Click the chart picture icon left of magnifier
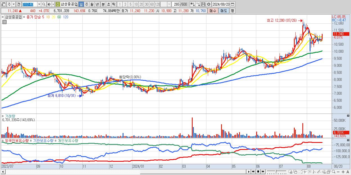Viewport: 351px width, 175px height. [x=328, y=172]
